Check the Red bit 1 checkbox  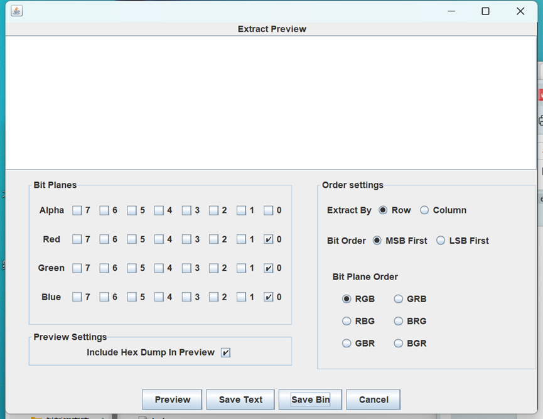point(241,239)
